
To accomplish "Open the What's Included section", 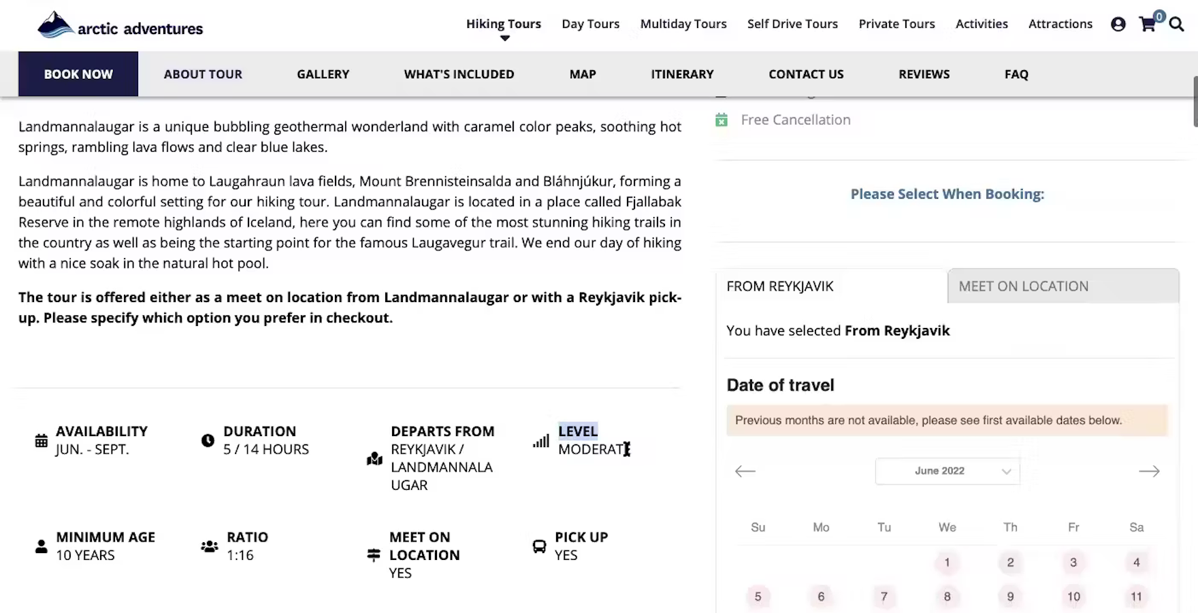I will 459,74.
